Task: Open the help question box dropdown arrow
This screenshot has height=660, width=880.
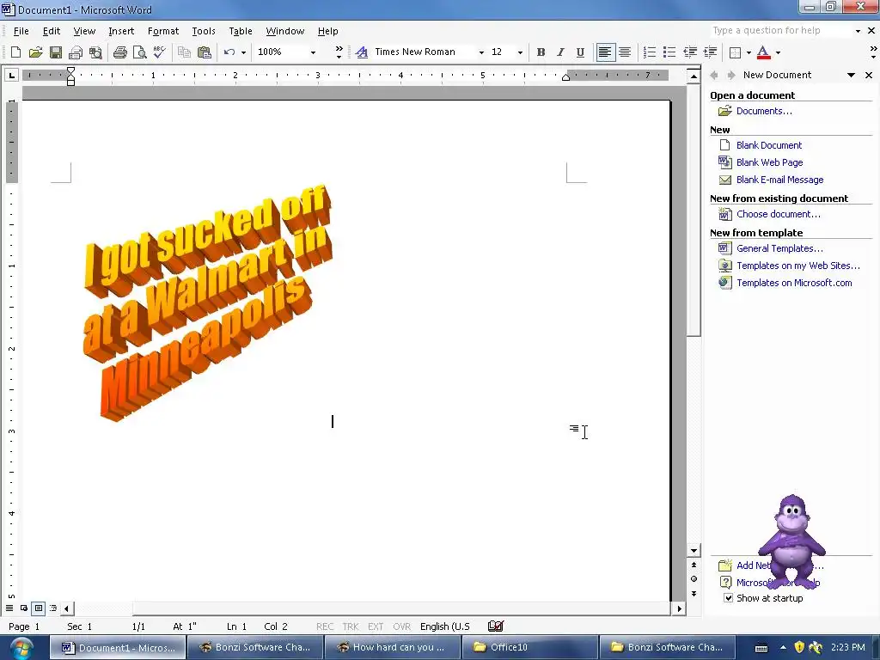Action: [x=858, y=31]
